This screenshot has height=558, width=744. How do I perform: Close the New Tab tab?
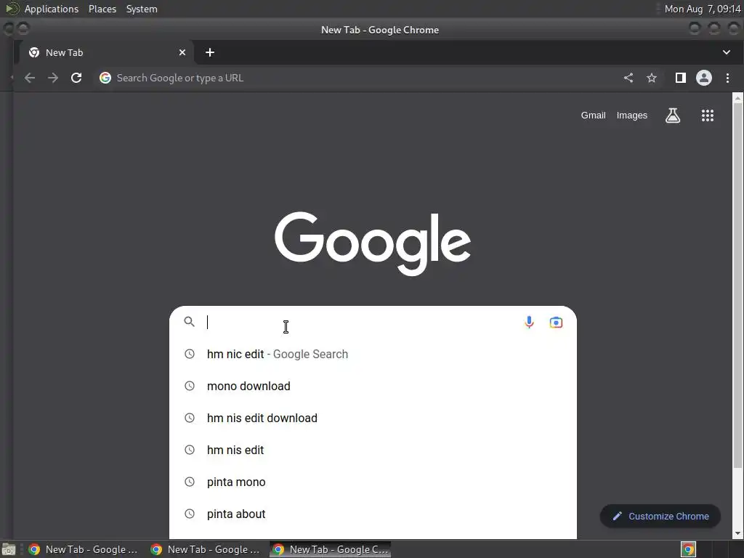[182, 52]
